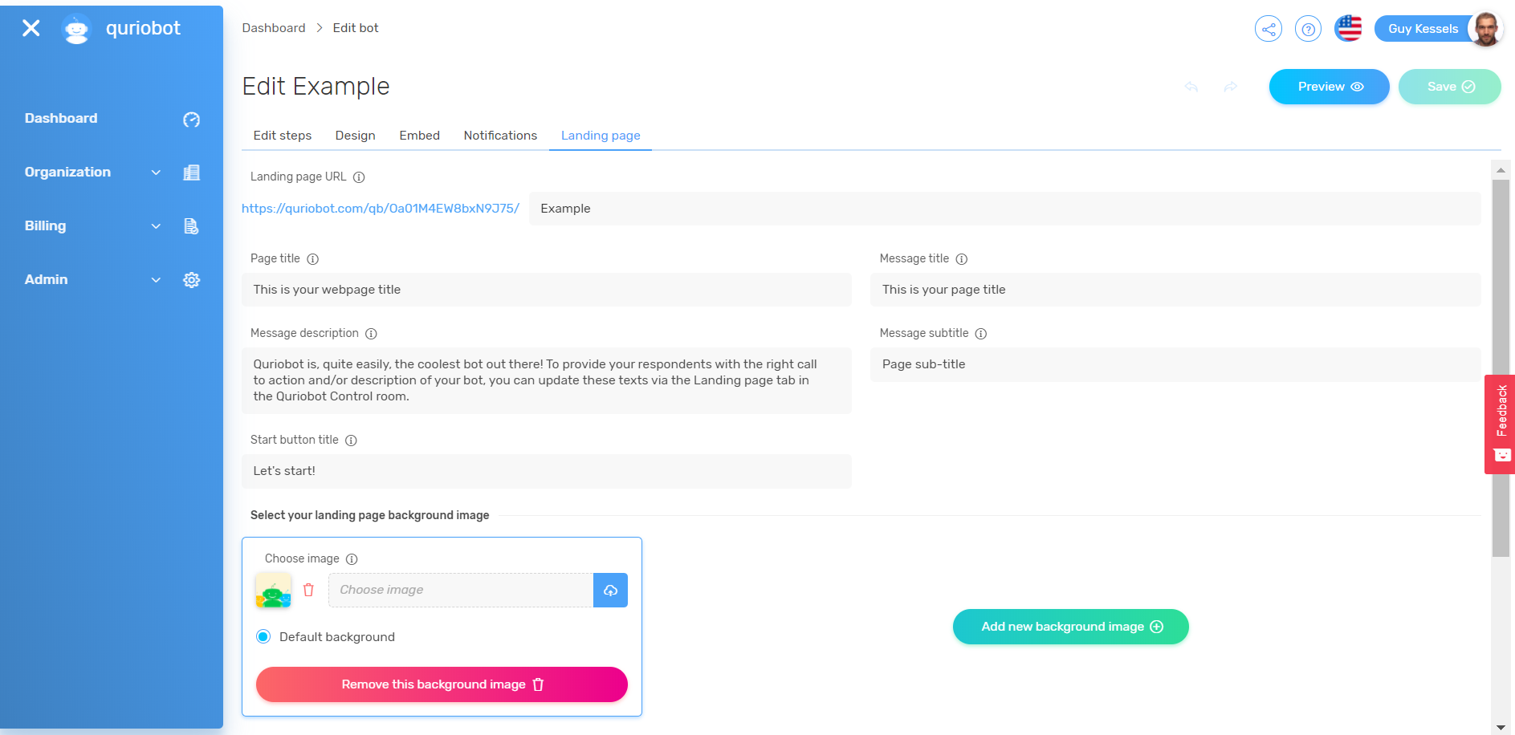Navigate to Dashboard breadcrumb link
This screenshot has width=1515, height=735.
tap(274, 28)
